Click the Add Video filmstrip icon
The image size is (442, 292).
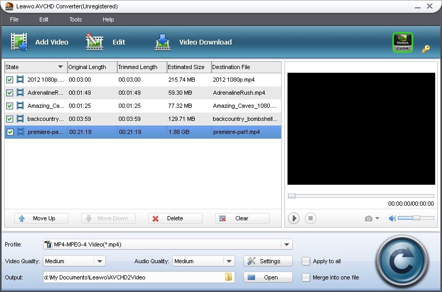click(x=19, y=42)
